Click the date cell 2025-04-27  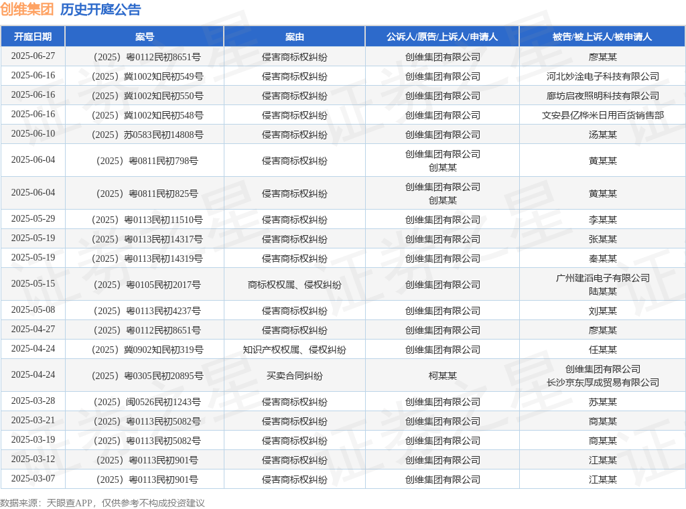coord(33,330)
